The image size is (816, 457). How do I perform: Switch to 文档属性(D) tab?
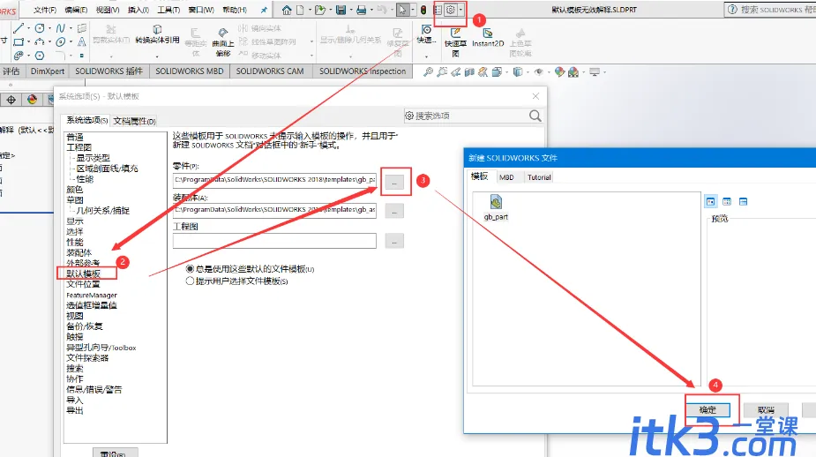pyautogui.click(x=134, y=121)
